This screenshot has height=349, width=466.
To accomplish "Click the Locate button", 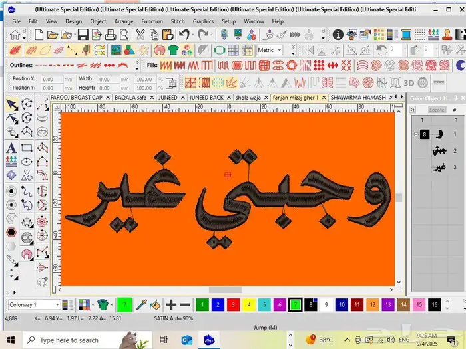I will tap(437, 110).
